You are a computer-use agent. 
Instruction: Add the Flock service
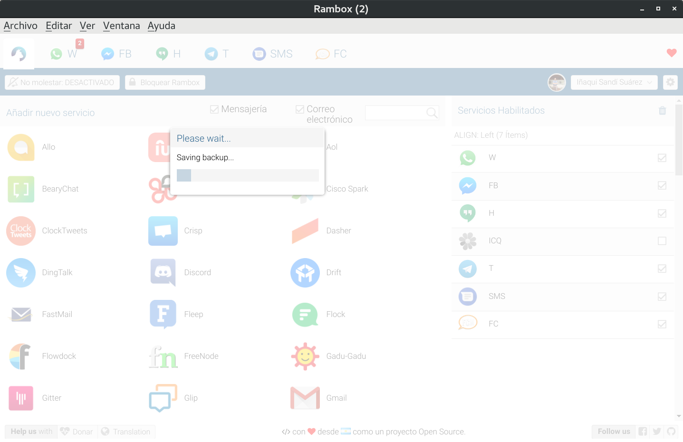pos(305,315)
